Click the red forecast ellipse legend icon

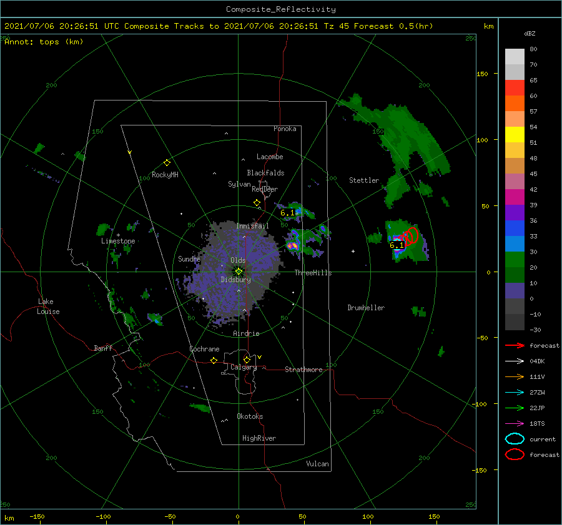[515, 454]
